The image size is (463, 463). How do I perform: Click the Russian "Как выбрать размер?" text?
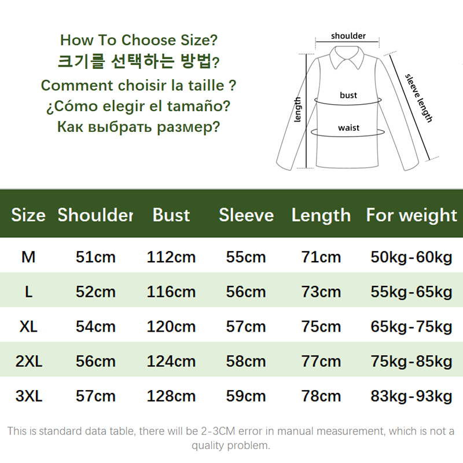point(139,127)
